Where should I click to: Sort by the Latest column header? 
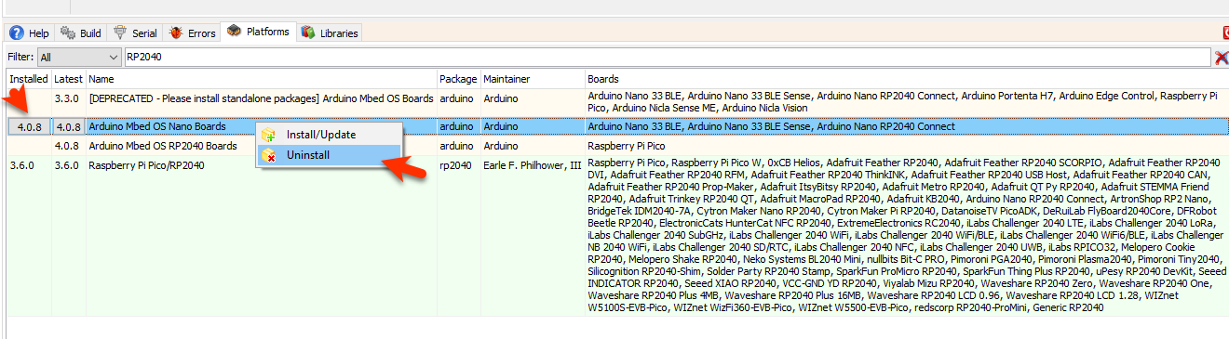[69, 79]
